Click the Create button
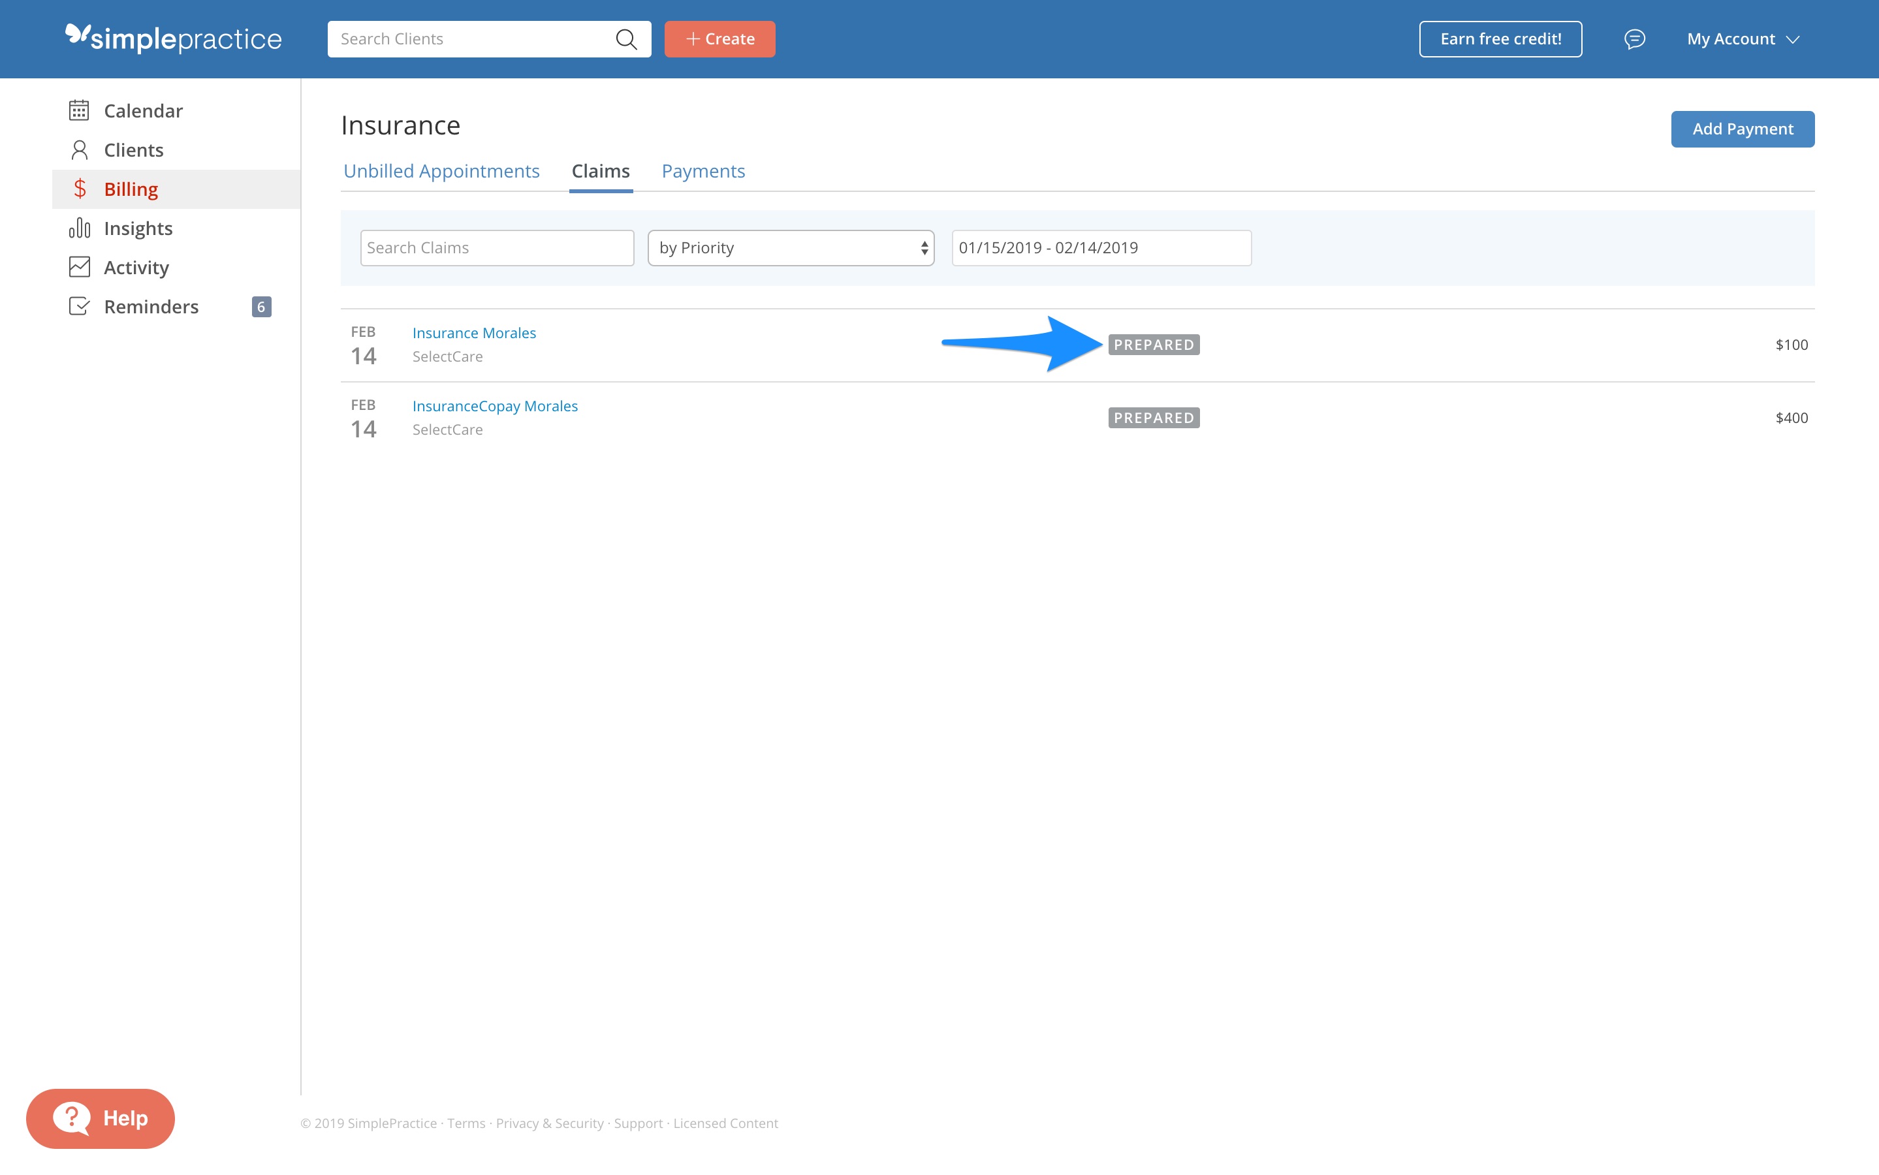Viewport: 1879px width, 1175px height. coord(719,38)
